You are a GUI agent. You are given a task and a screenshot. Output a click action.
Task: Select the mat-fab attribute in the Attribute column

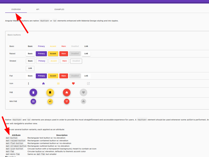(10, 152)
